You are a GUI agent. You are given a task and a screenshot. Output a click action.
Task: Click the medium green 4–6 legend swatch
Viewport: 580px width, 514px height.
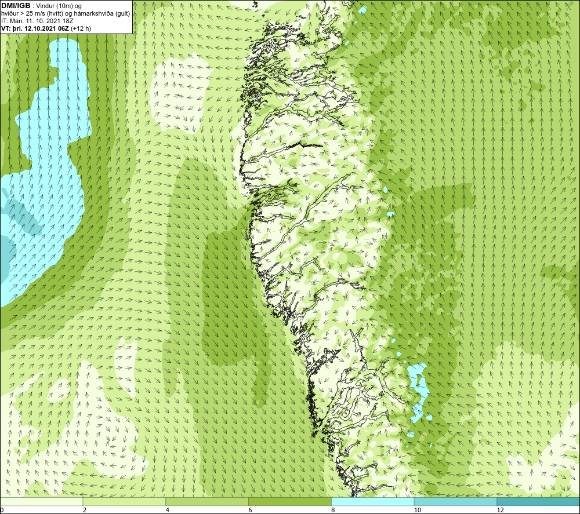tap(207, 501)
